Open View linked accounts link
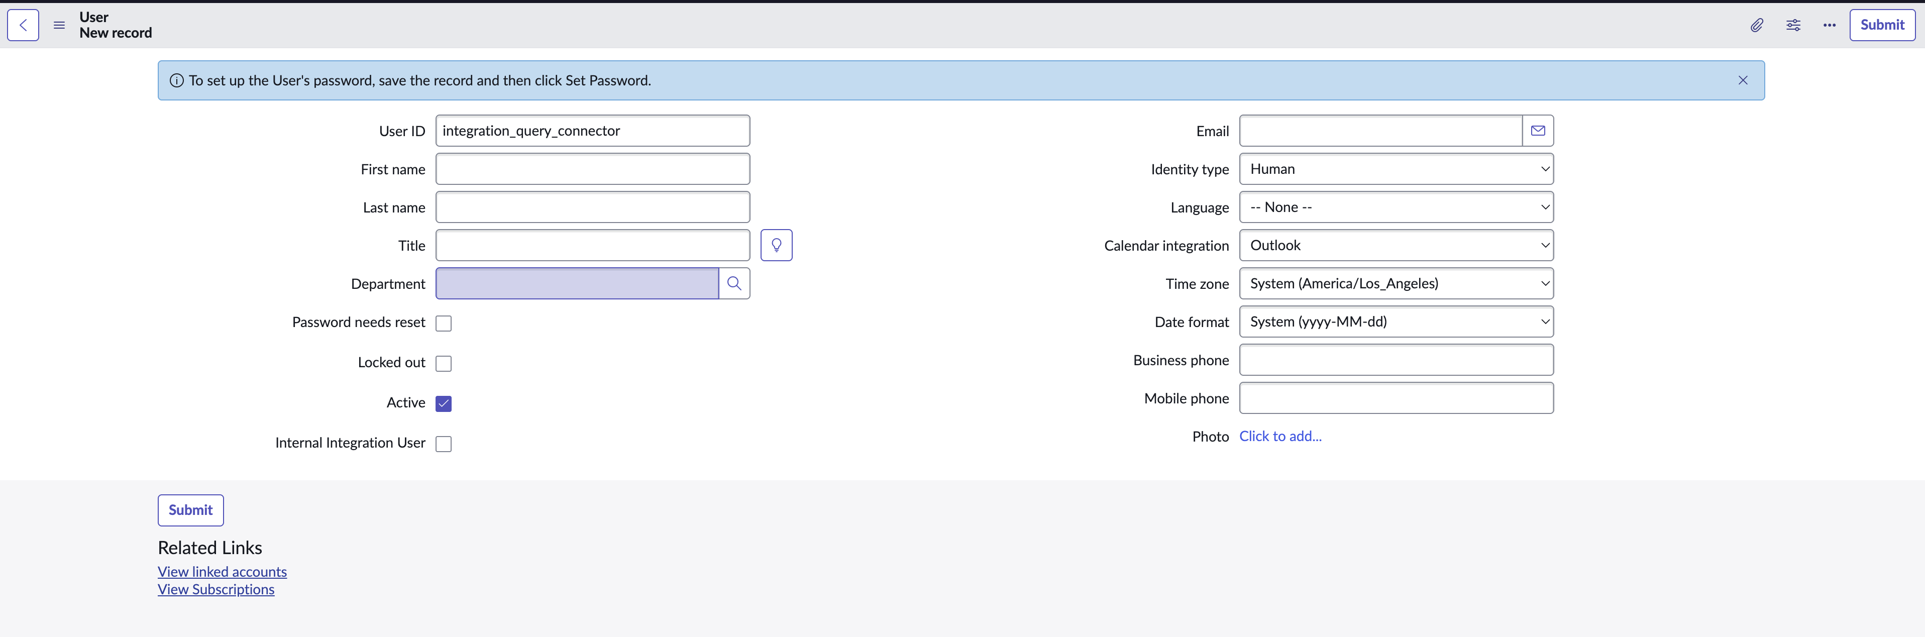The height and width of the screenshot is (637, 1925). coord(222,571)
